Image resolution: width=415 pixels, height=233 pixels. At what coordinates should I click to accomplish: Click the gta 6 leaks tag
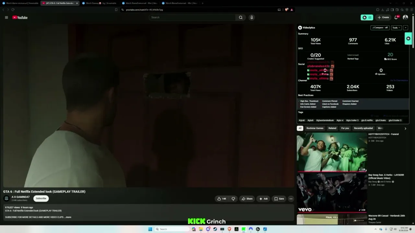coord(381,120)
